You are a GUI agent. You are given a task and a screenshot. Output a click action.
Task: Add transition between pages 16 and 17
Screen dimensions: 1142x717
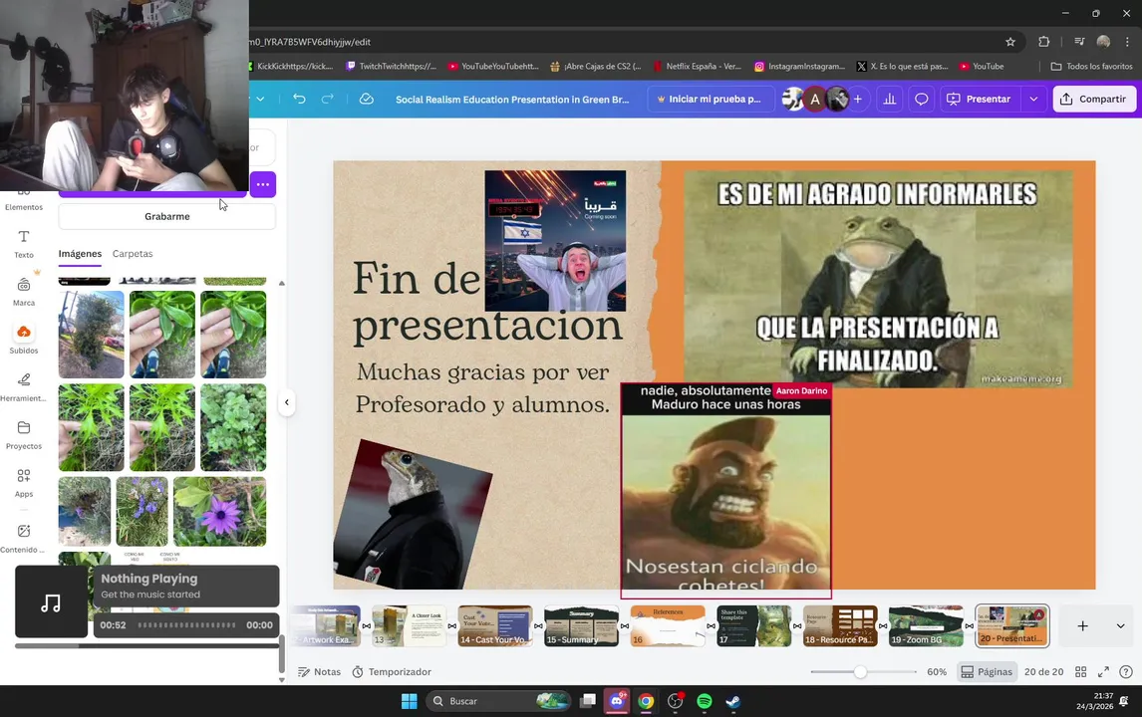tap(711, 626)
